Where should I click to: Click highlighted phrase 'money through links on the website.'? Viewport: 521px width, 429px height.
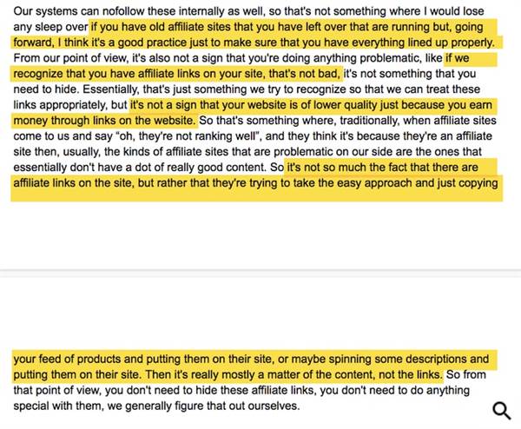(105, 121)
